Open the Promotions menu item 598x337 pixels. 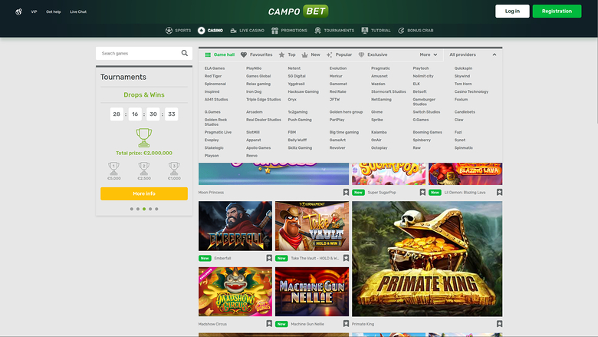[x=289, y=31]
